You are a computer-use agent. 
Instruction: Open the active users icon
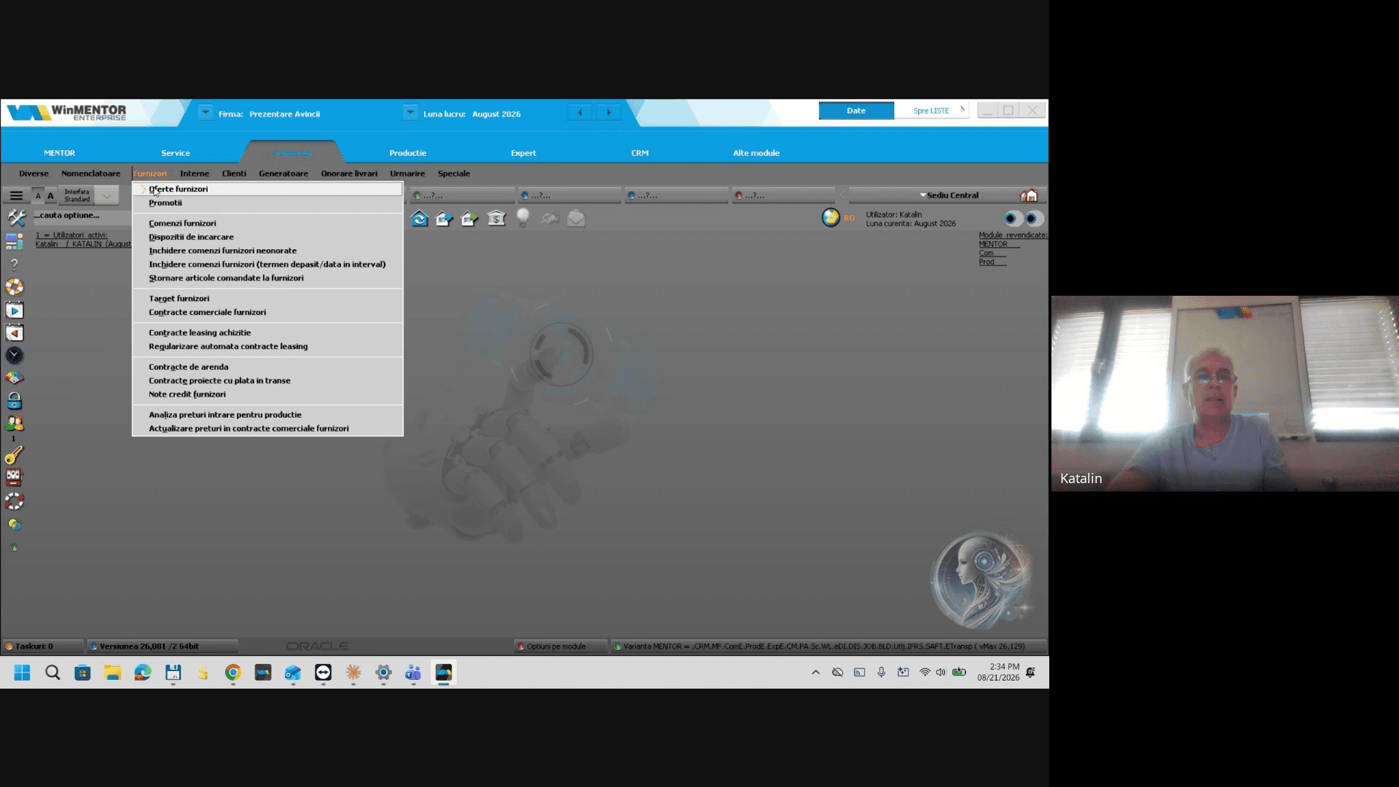click(14, 423)
